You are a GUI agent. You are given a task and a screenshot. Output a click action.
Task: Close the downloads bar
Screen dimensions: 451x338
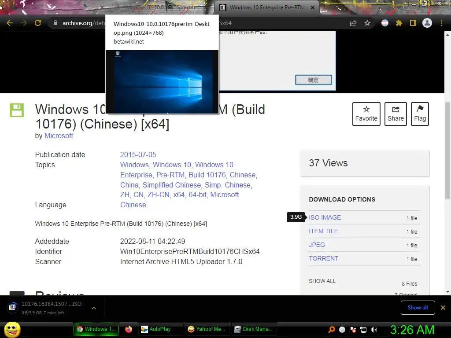[x=443, y=308]
